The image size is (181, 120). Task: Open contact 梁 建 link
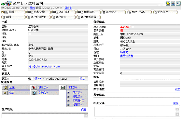pos(38,79)
